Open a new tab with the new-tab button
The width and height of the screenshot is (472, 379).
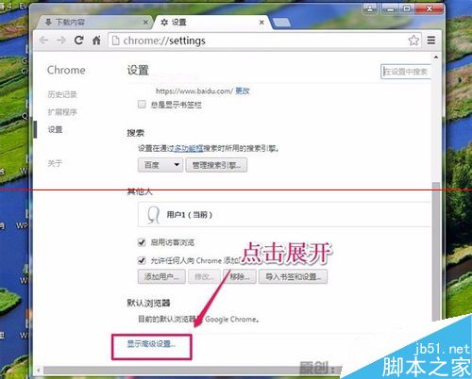pyautogui.click(x=281, y=23)
